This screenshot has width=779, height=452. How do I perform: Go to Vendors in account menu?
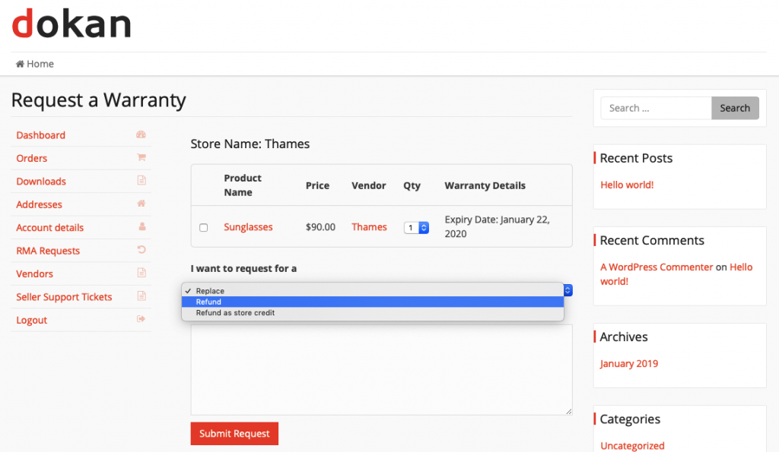[x=34, y=273]
